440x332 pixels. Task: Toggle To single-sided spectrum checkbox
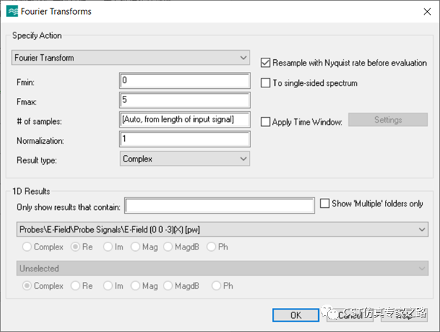pos(265,83)
